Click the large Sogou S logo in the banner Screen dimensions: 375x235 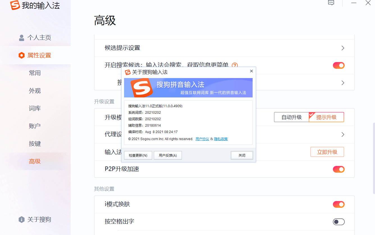click(142, 88)
